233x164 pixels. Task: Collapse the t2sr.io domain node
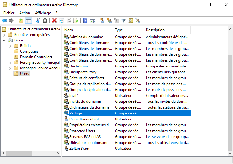click(4, 40)
